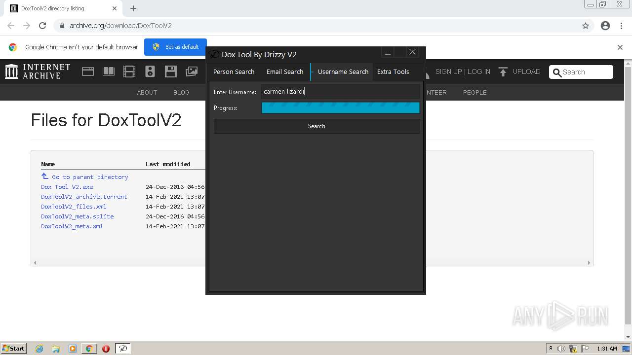Open a new Chrome tab
The width and height of the screenshot is (632, 355).
click(x=133, y=8)
